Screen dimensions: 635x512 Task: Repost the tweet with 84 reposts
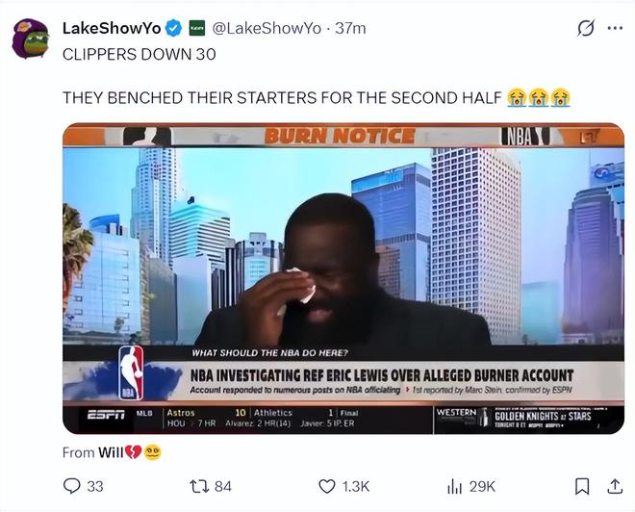click(x=211, y=486)
